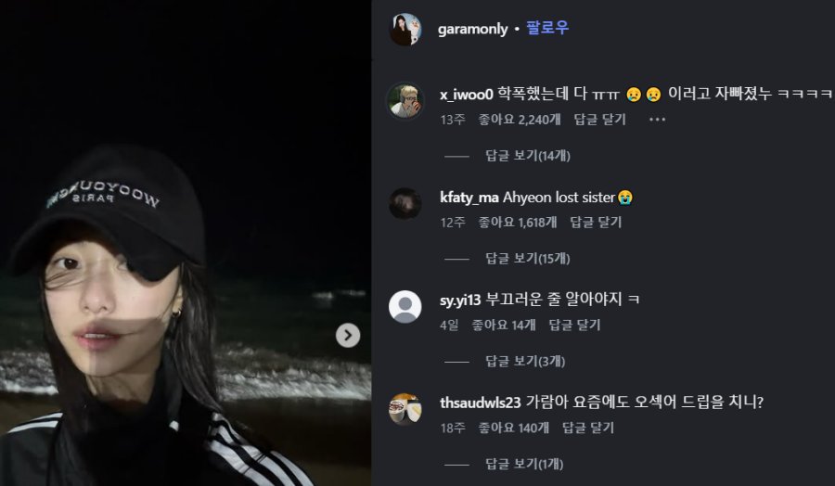Open thsaudwls23's profile avatar
835x486 pixels.
[405, 409]
